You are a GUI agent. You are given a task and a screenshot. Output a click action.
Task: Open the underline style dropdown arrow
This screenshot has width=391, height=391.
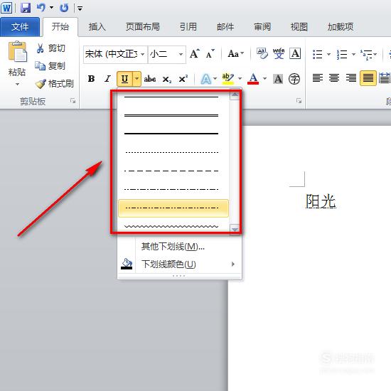pos(137,79)
